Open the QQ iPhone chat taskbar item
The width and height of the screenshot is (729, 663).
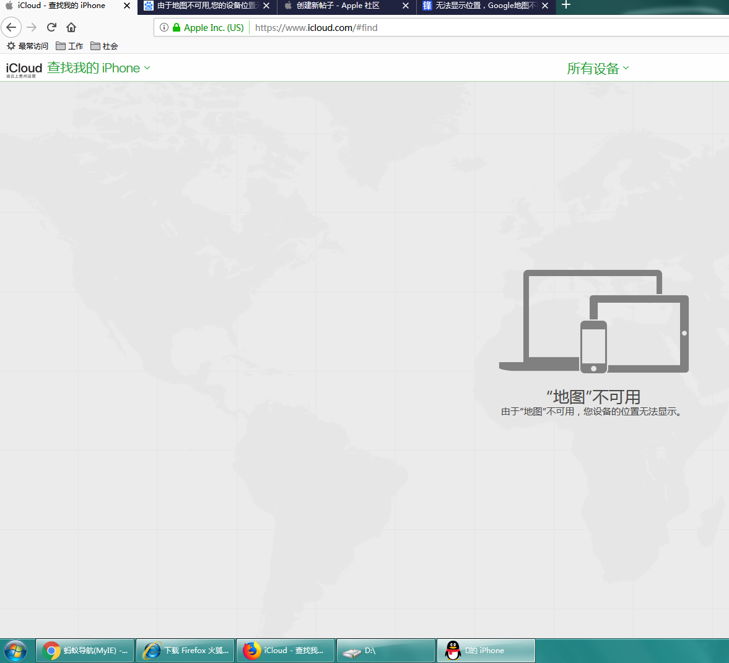coord(486,651)
